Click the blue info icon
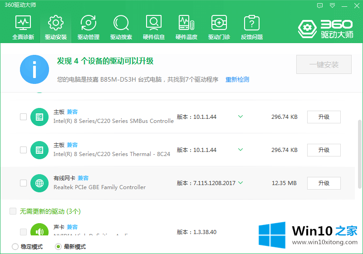This screenshot has height=254, width=363. 34,69
